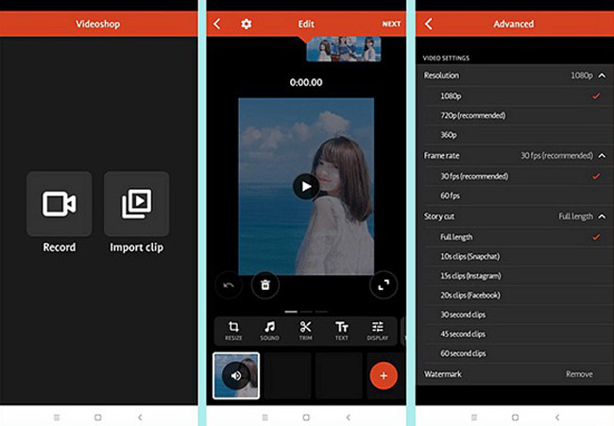Viewport: 614px width, 426px height.
Task: Select 45 second clips
Action: 519,334
